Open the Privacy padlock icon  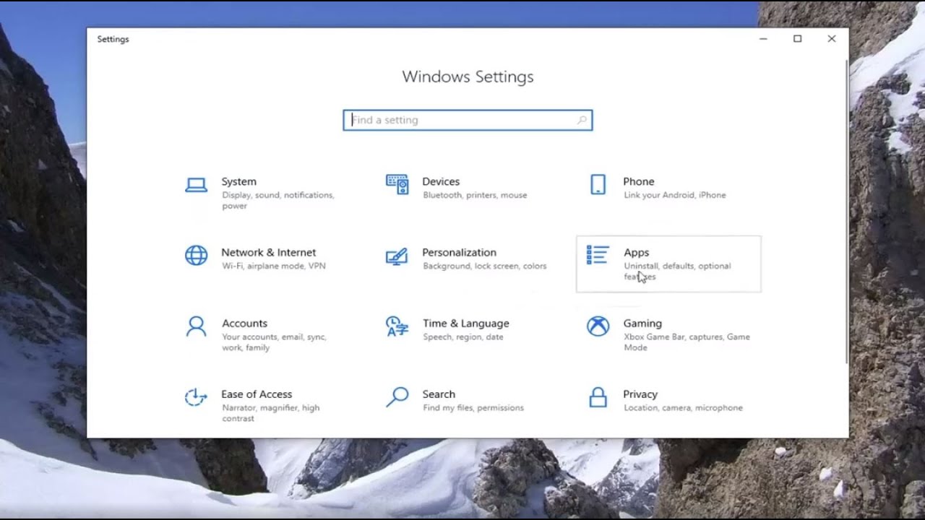click(x=598, y=397)
